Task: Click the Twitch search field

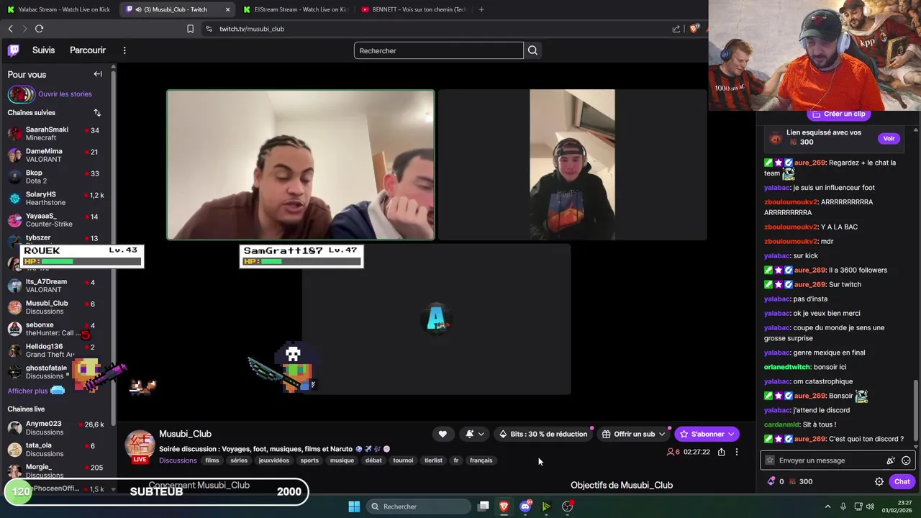Action: (439, 50)
